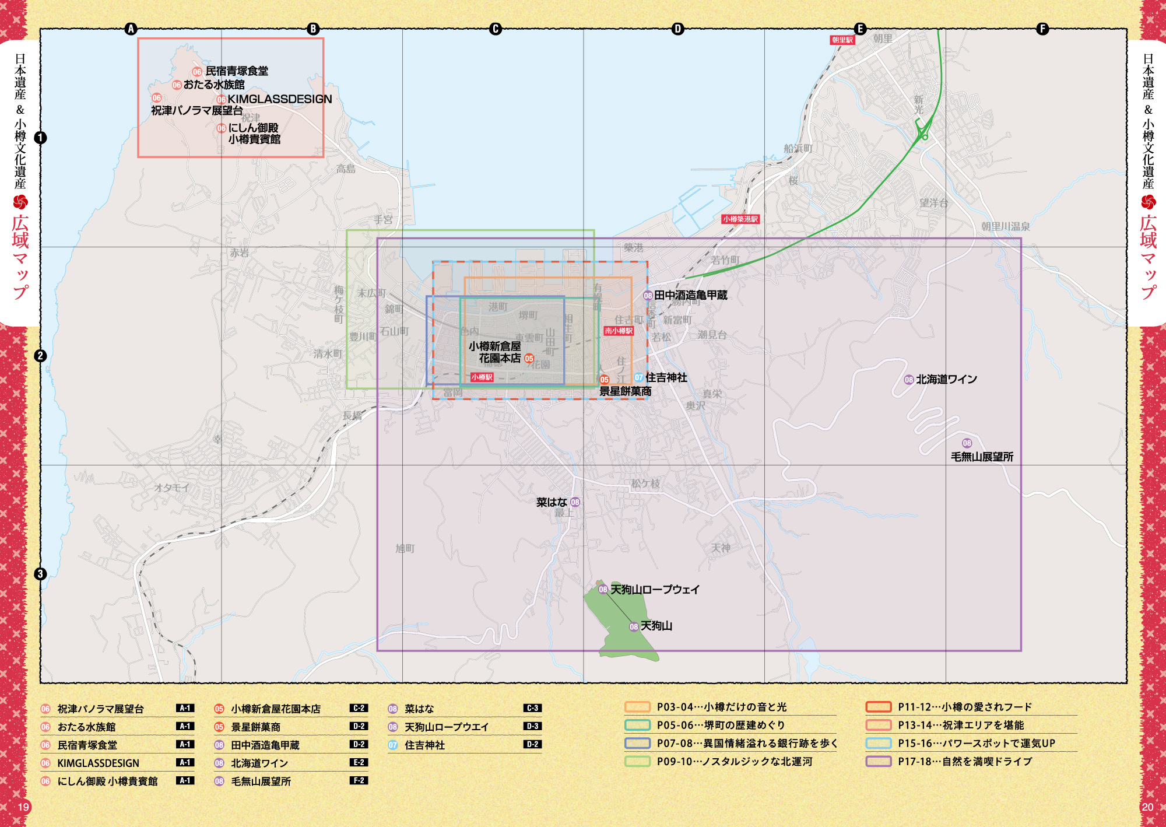This screenshot has width=1166, height=827.
Task: Click the light green P09-10 legend swatch
Action: 637,761
